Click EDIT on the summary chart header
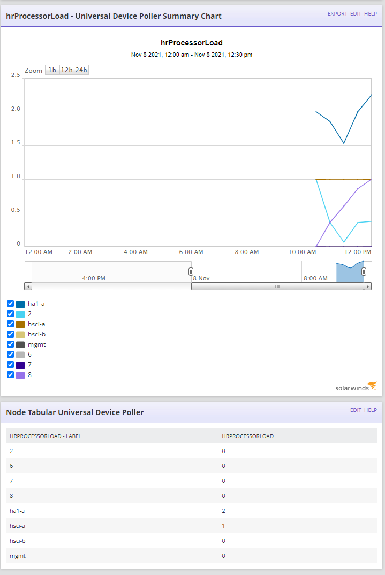Viewport: 385px width, 575px height. 356,13
